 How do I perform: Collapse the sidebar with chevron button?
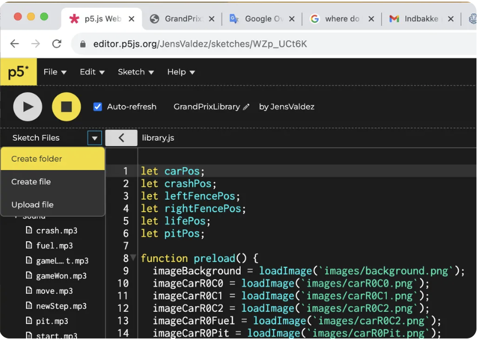121,138
